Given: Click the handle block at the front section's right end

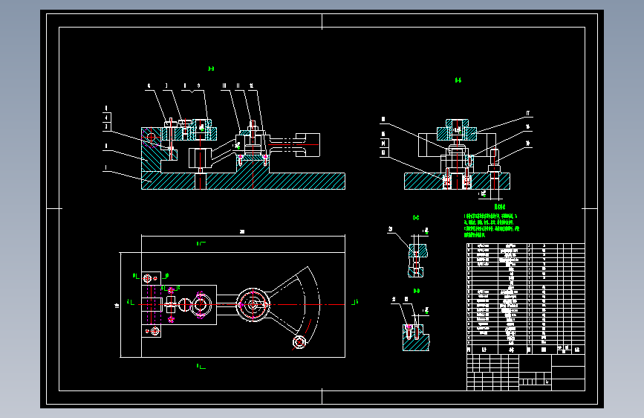Looking at the screenshot, I should (308, 145).
